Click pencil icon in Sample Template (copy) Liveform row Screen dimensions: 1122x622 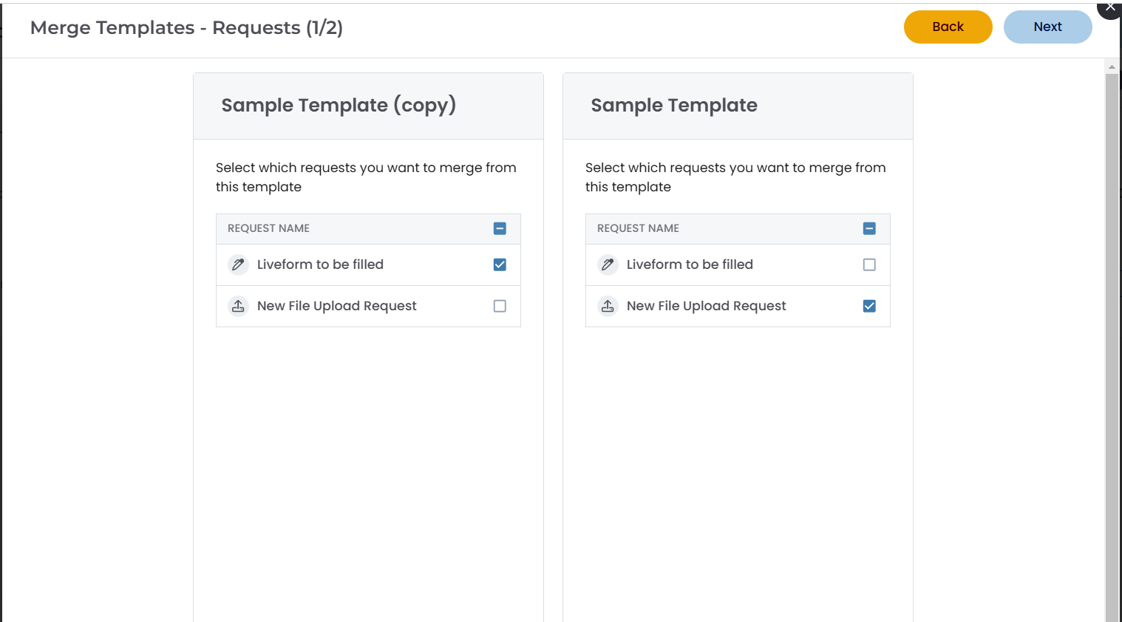pyautogui.click(x=238, y=264)
